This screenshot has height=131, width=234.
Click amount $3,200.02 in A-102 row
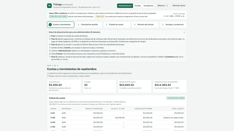[98, 118]
